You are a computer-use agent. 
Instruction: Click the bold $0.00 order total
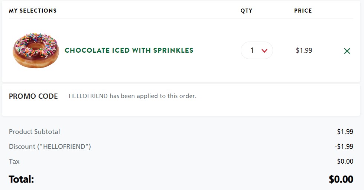pos(341,180)
